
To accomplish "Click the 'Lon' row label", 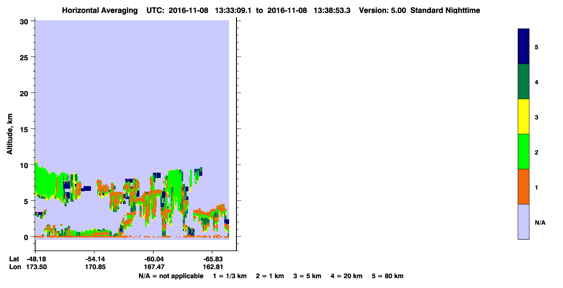I will (x=14, y=267).
